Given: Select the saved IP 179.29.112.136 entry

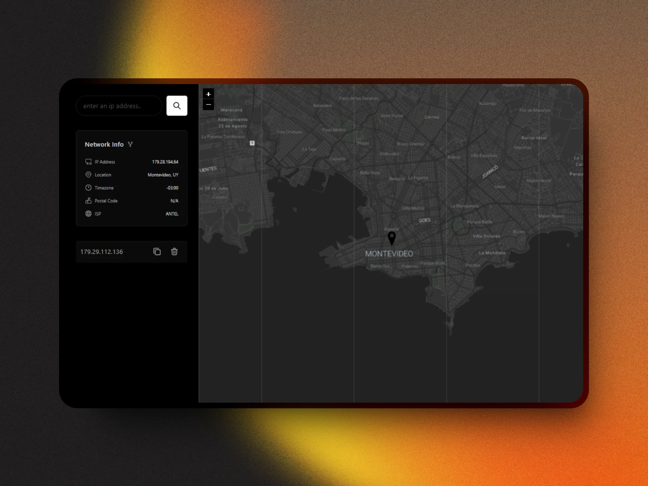Looking at the screenshot, I should click(x=102, y=251).
